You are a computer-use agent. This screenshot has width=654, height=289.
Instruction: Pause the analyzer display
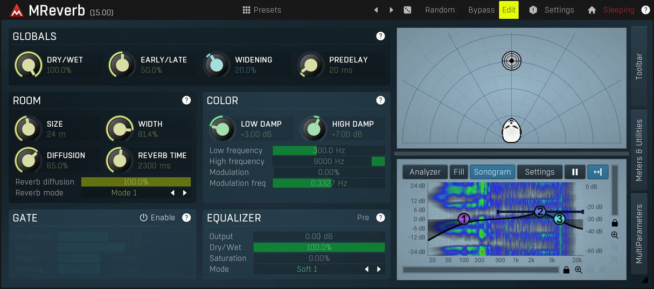tap(575, 172)
